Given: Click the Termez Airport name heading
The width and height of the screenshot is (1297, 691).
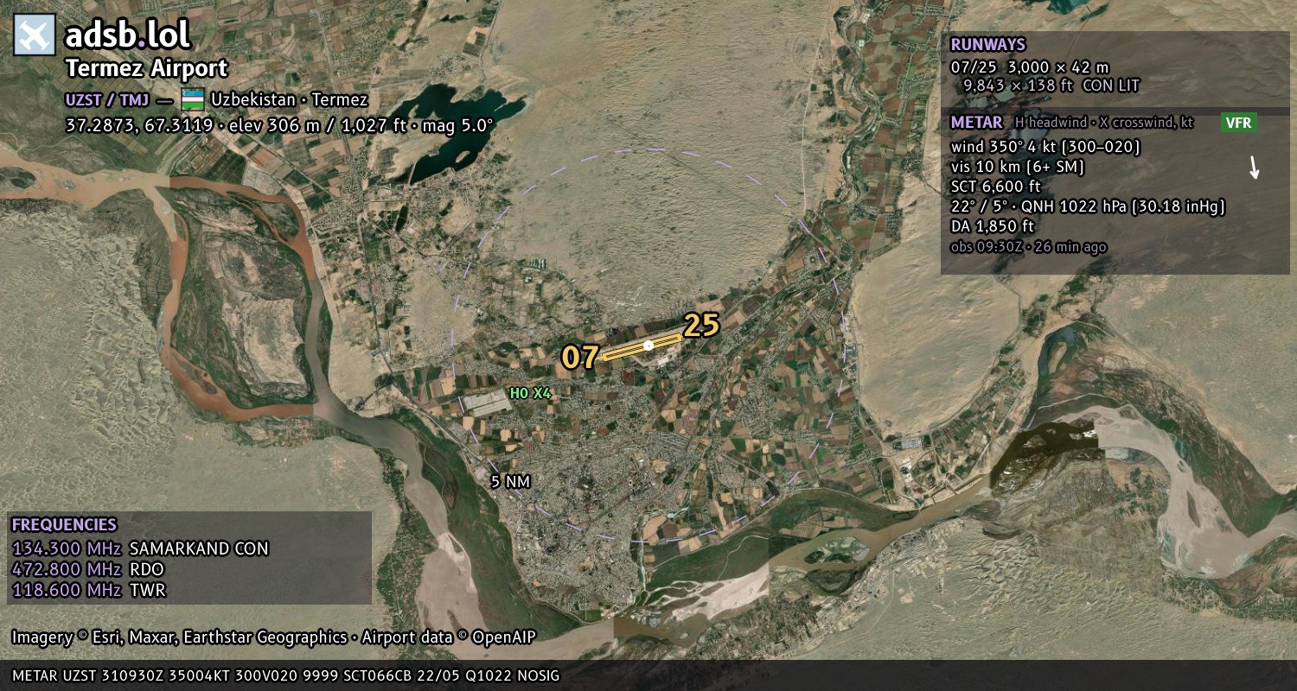Looking at the screenshot, I should point(147,68).
